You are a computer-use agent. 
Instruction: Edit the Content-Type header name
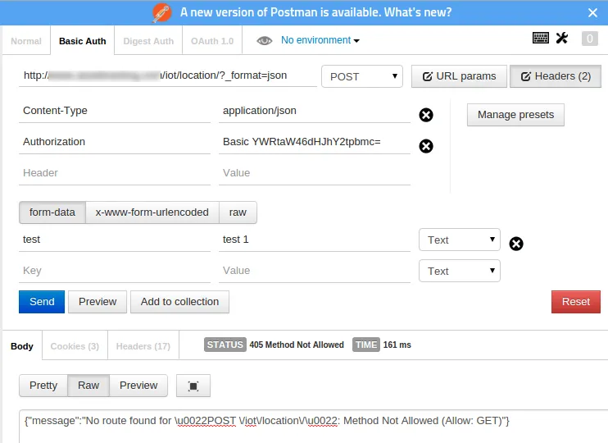coord(115,111)
